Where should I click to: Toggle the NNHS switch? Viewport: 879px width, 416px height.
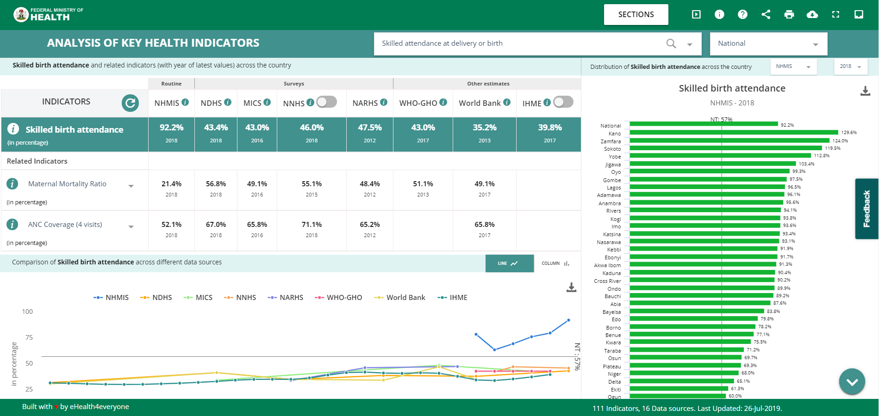[327, 102]
